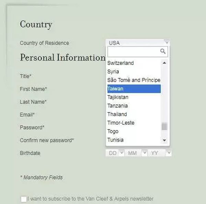Click the country search input field

coord(133,52)
